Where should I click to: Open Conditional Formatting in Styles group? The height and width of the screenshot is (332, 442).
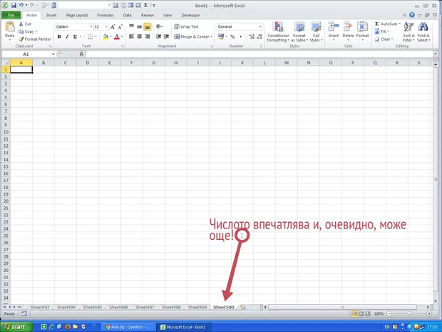click(x=278, y=28)
